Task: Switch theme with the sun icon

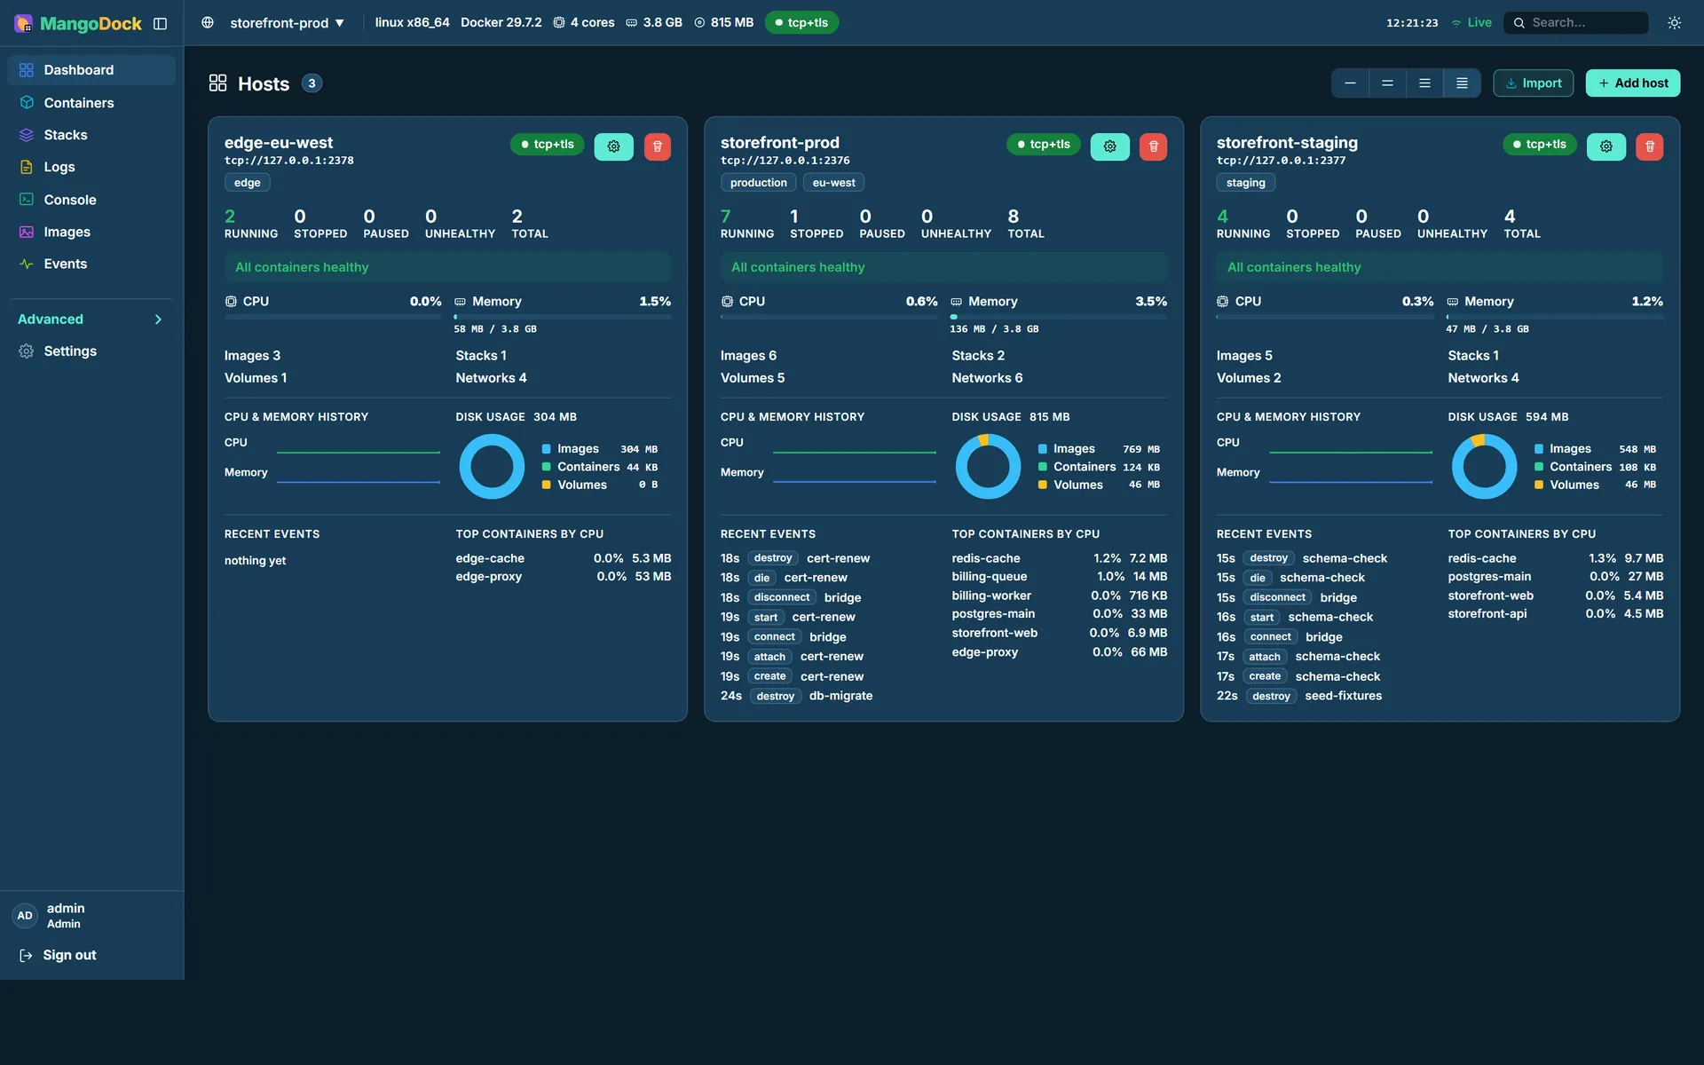Action: pyautogui.click(x=1674, y=23)
